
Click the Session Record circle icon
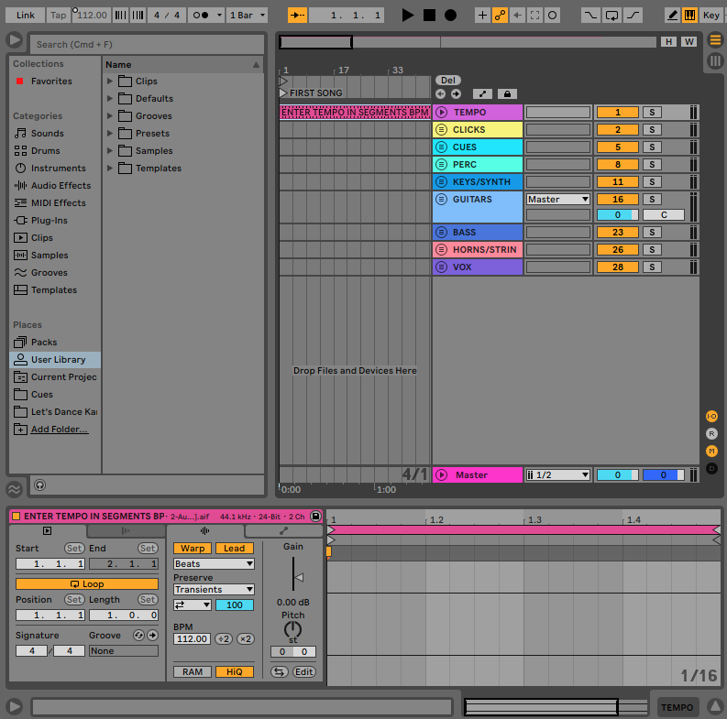(x=552, y=16)
